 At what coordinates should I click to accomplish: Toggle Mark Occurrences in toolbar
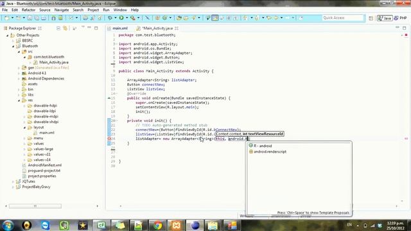[x=215, y=18]
